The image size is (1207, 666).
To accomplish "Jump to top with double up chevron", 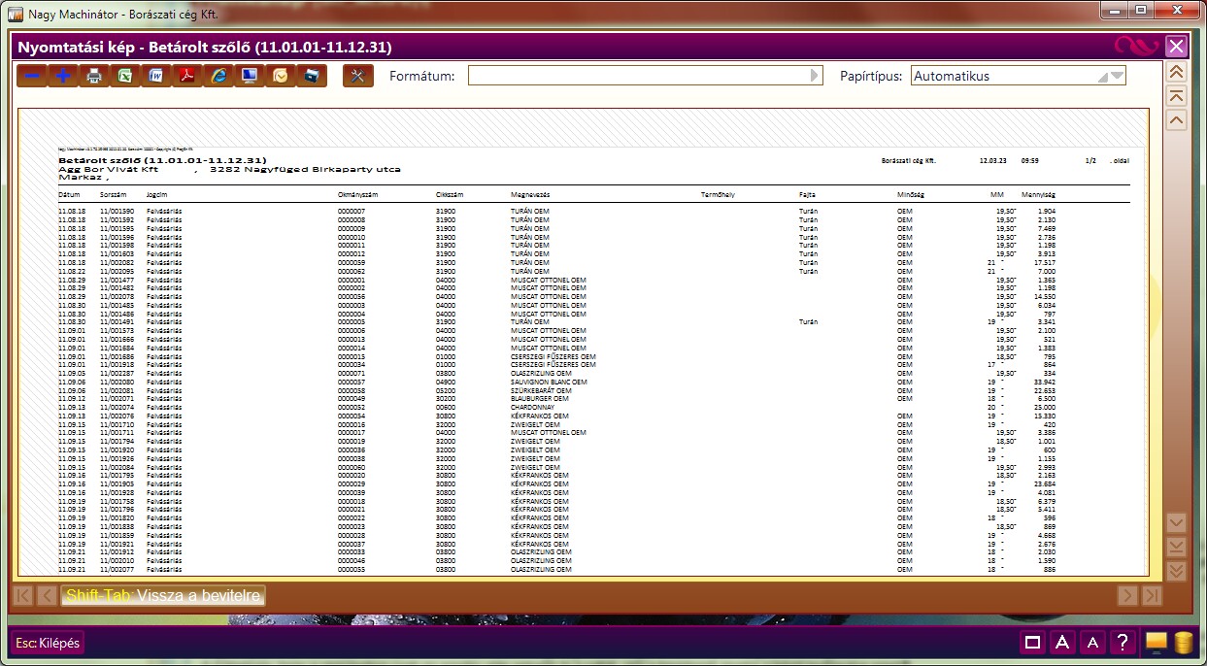I will 1176,72.
